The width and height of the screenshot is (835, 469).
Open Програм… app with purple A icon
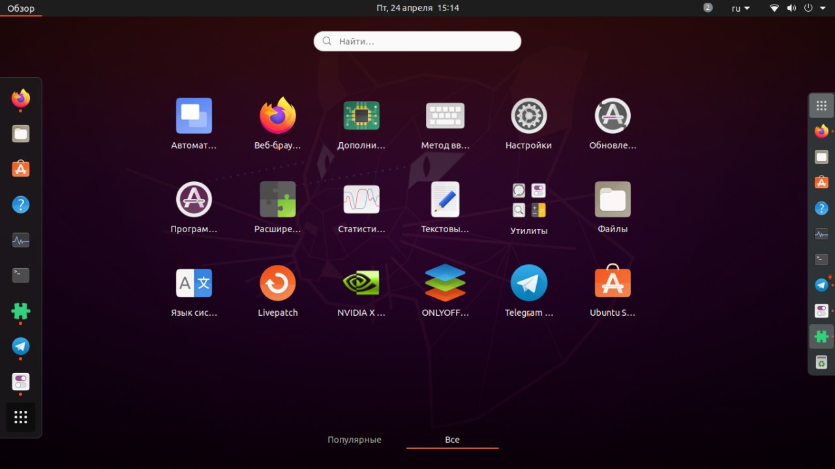point(194,200)
